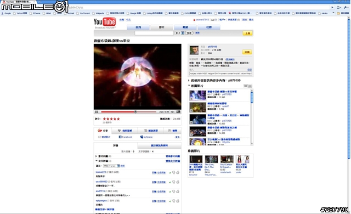351x214 pixels.
Task: Give thumbs up to epipangea's comment
Action: point(178,201)
